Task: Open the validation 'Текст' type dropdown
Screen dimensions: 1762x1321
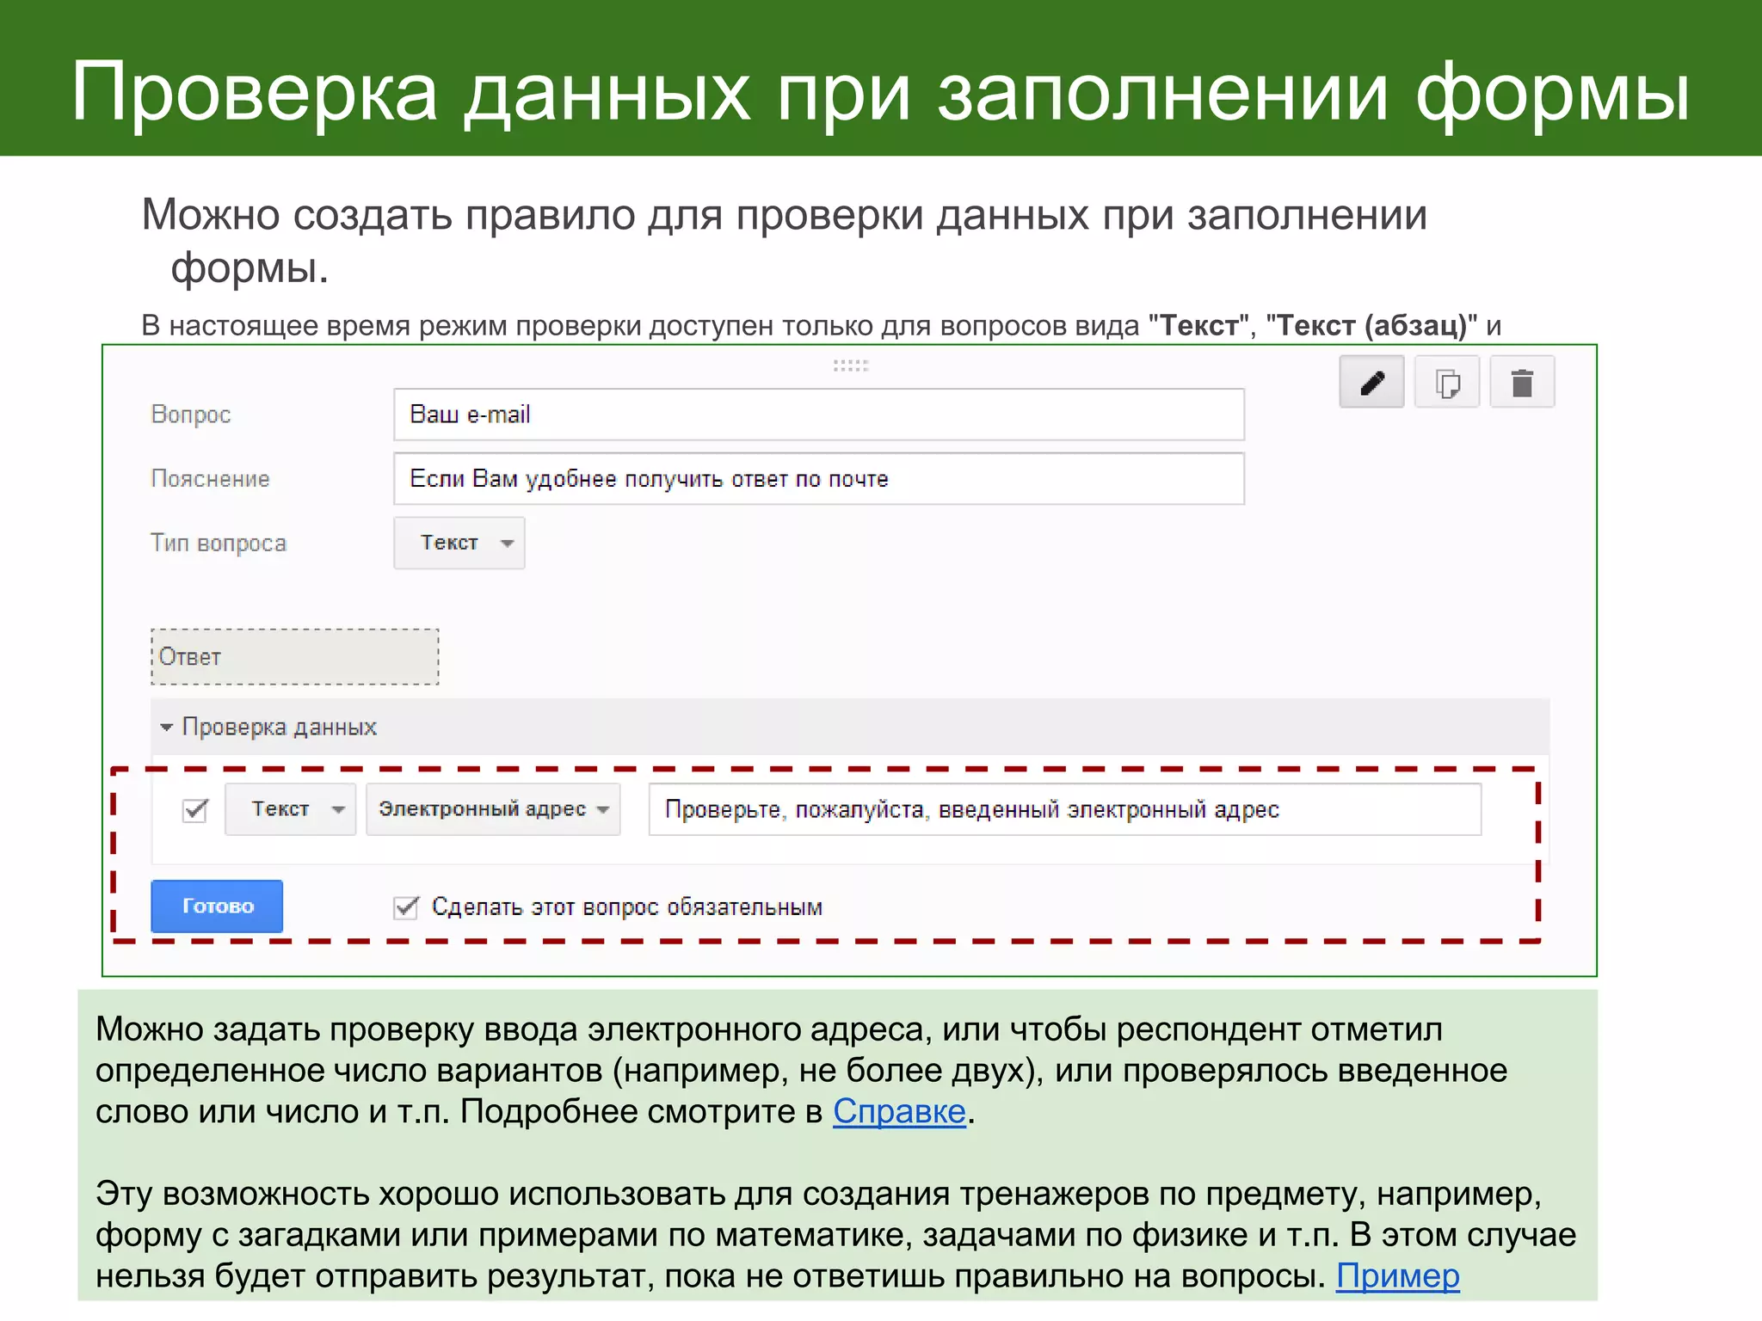Action: point(291,809)
